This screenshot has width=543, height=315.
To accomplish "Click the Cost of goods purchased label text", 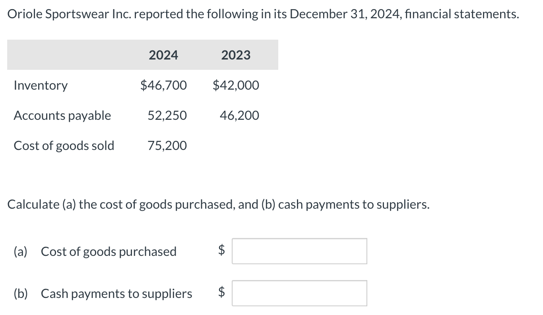I will point(109,252).
